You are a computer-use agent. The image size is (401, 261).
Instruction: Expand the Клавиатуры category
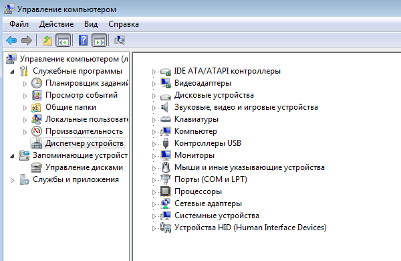click(x=154, y=120)
